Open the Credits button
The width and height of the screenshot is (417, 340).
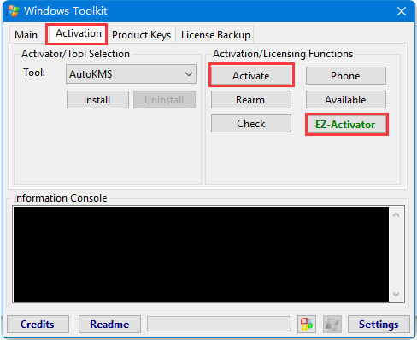point(38,324)
